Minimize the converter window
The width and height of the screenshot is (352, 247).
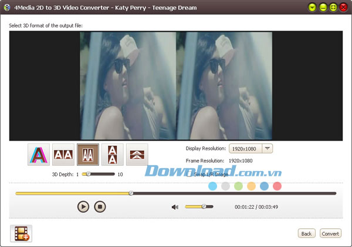tap(323, 8)
